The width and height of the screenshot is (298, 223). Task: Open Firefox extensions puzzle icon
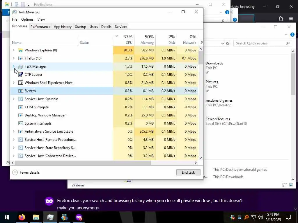tap(281, 19)
